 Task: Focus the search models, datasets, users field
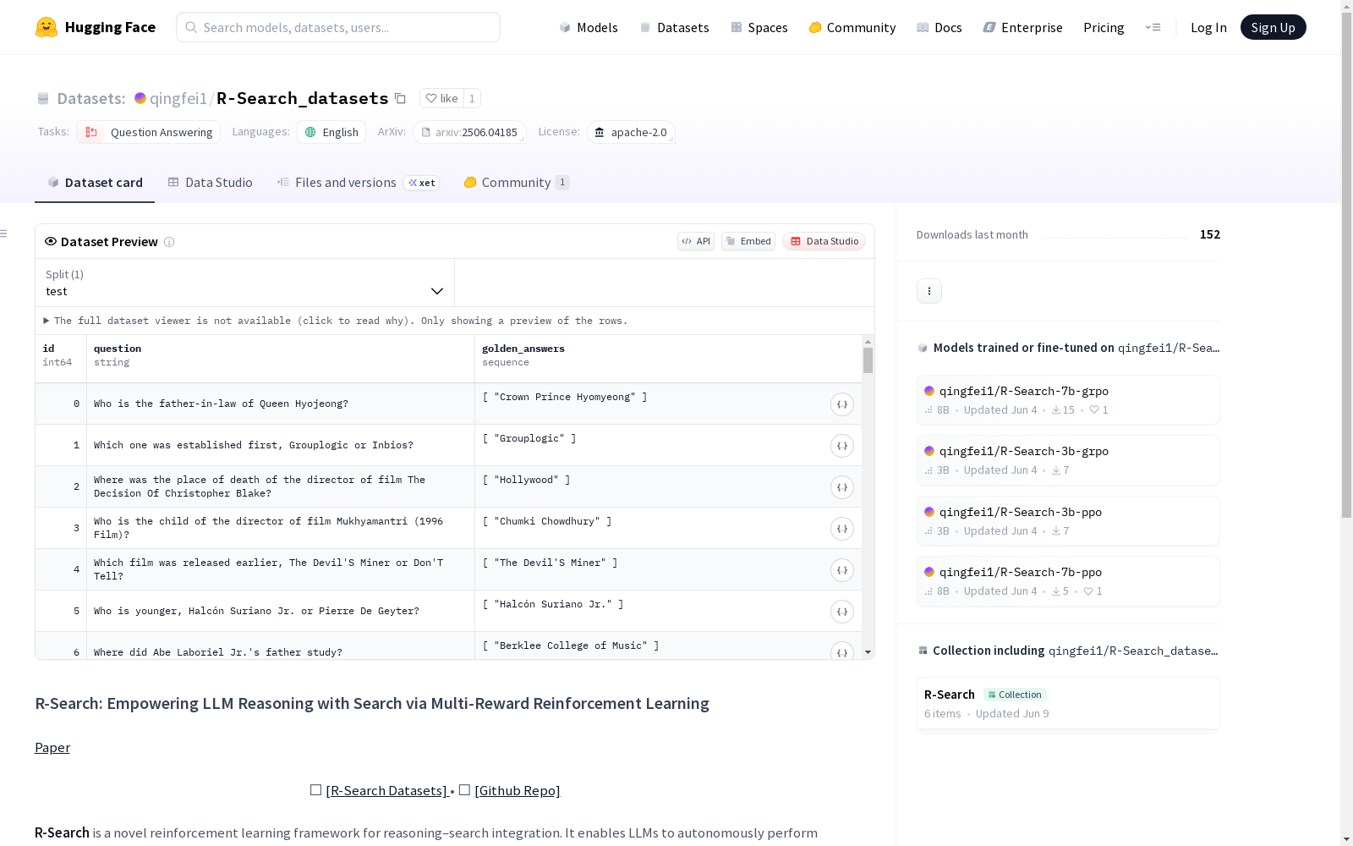(x=338, y=27)
